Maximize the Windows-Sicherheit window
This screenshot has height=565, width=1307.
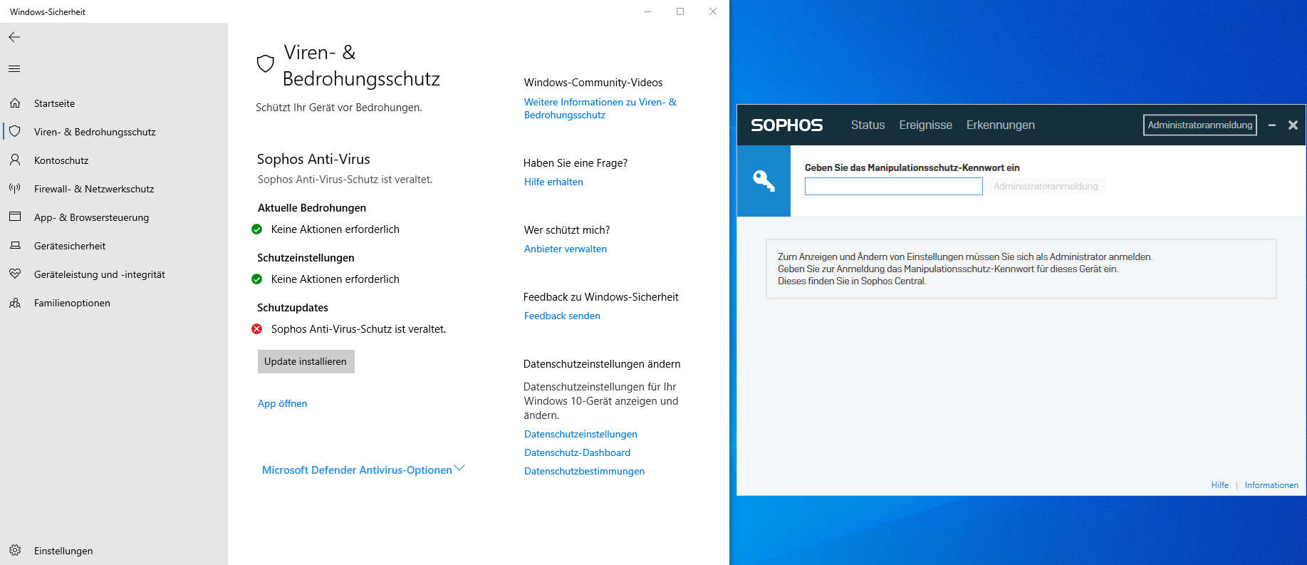click(680, 11)
